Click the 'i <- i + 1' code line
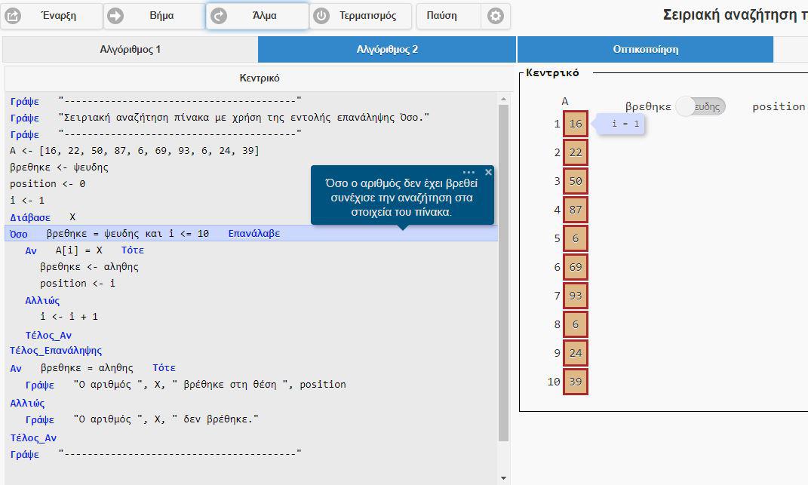The image size is (808, 485). click(x=69, y=317)
